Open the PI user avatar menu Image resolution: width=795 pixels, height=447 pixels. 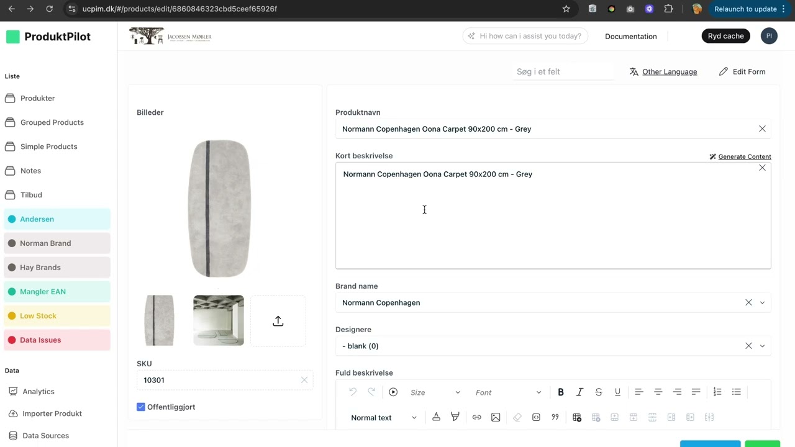click(769, 36)
